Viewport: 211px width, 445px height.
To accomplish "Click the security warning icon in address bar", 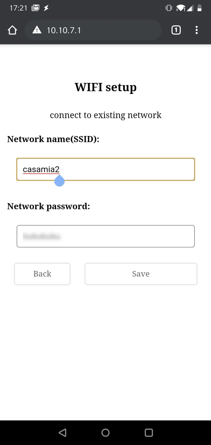I will (37, 30).
